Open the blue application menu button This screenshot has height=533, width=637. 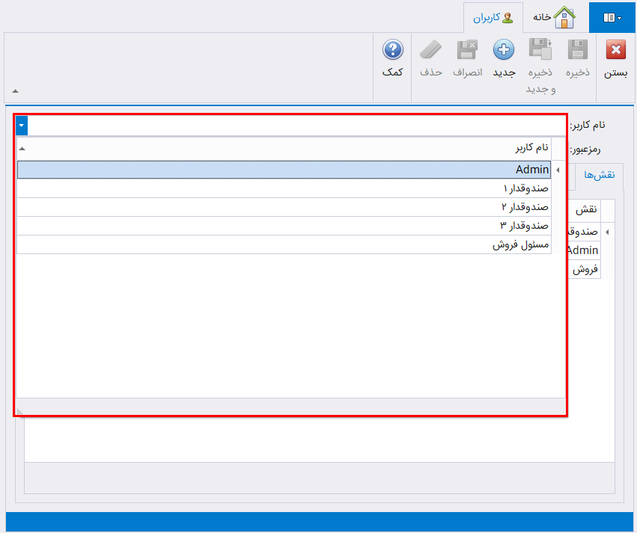tap(612, 17)
